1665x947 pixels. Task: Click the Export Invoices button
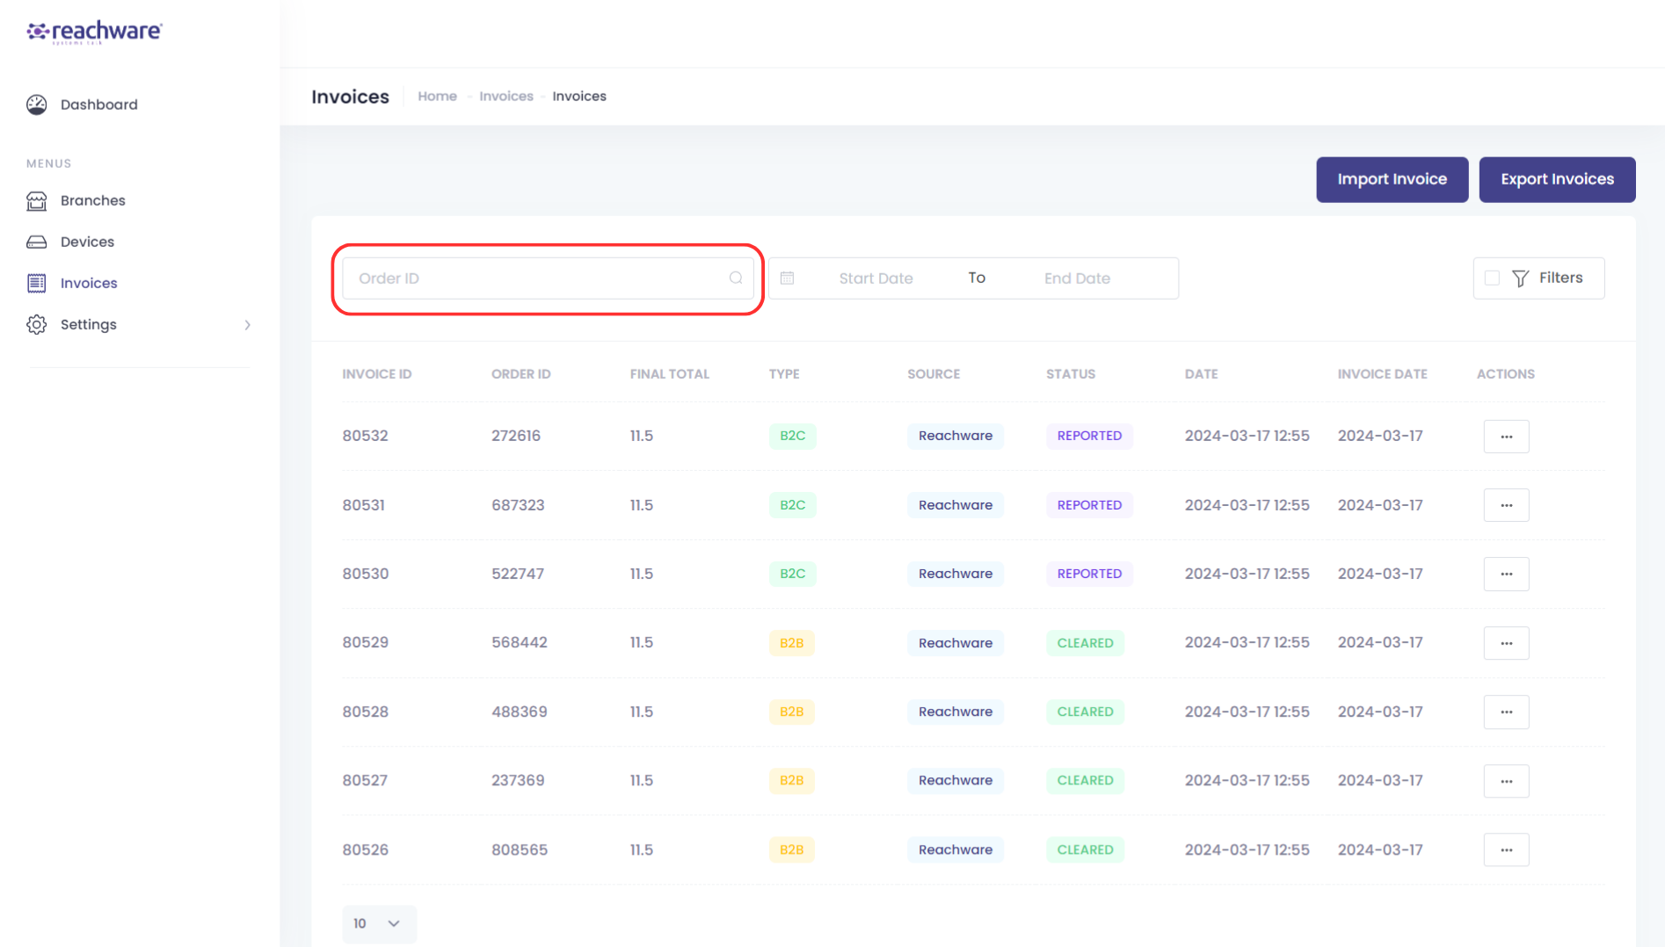(1557, 179)
